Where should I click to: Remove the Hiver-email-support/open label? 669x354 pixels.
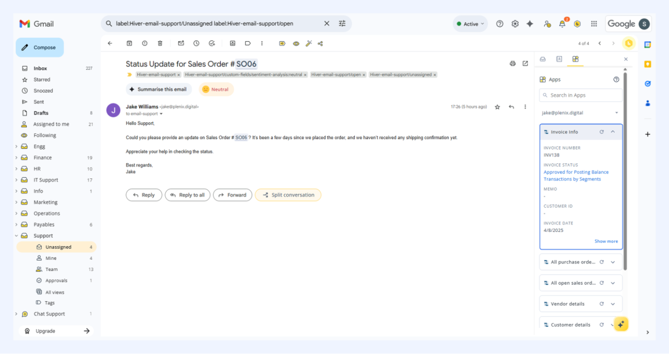point(364,75)
